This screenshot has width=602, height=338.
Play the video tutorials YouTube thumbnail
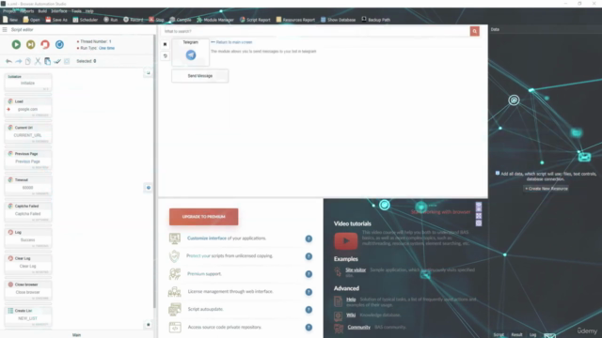tap(345, 241)
